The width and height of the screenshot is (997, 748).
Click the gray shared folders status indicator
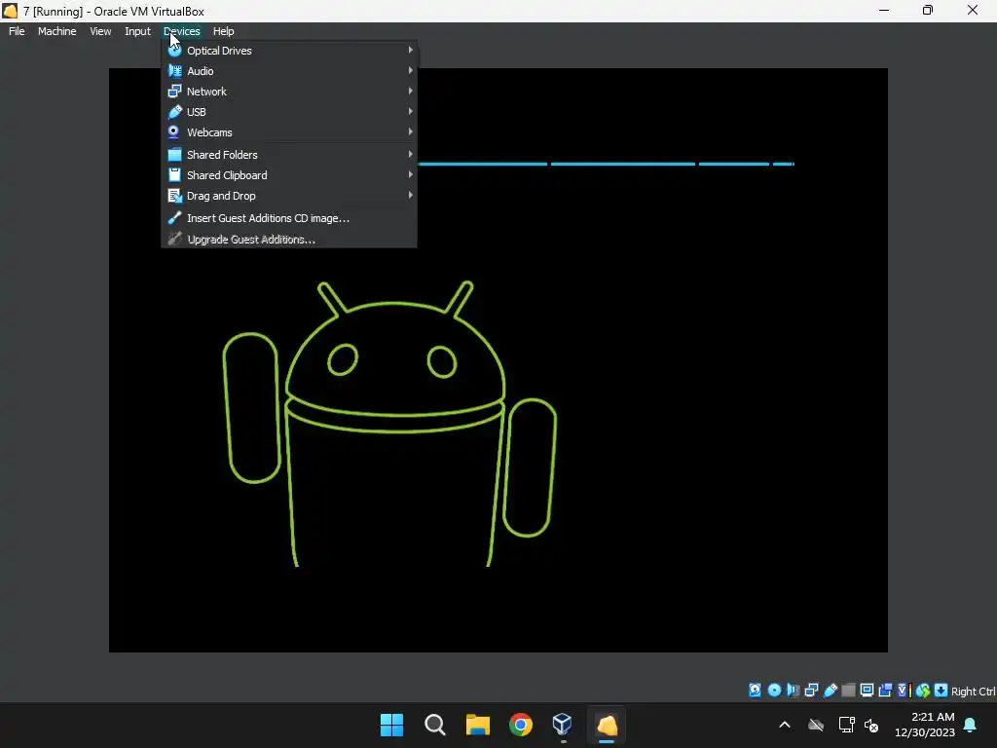[x=848, y=691]
